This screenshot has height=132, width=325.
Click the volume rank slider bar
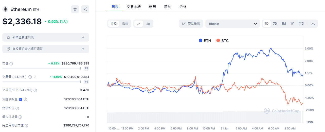click(42, 81)
